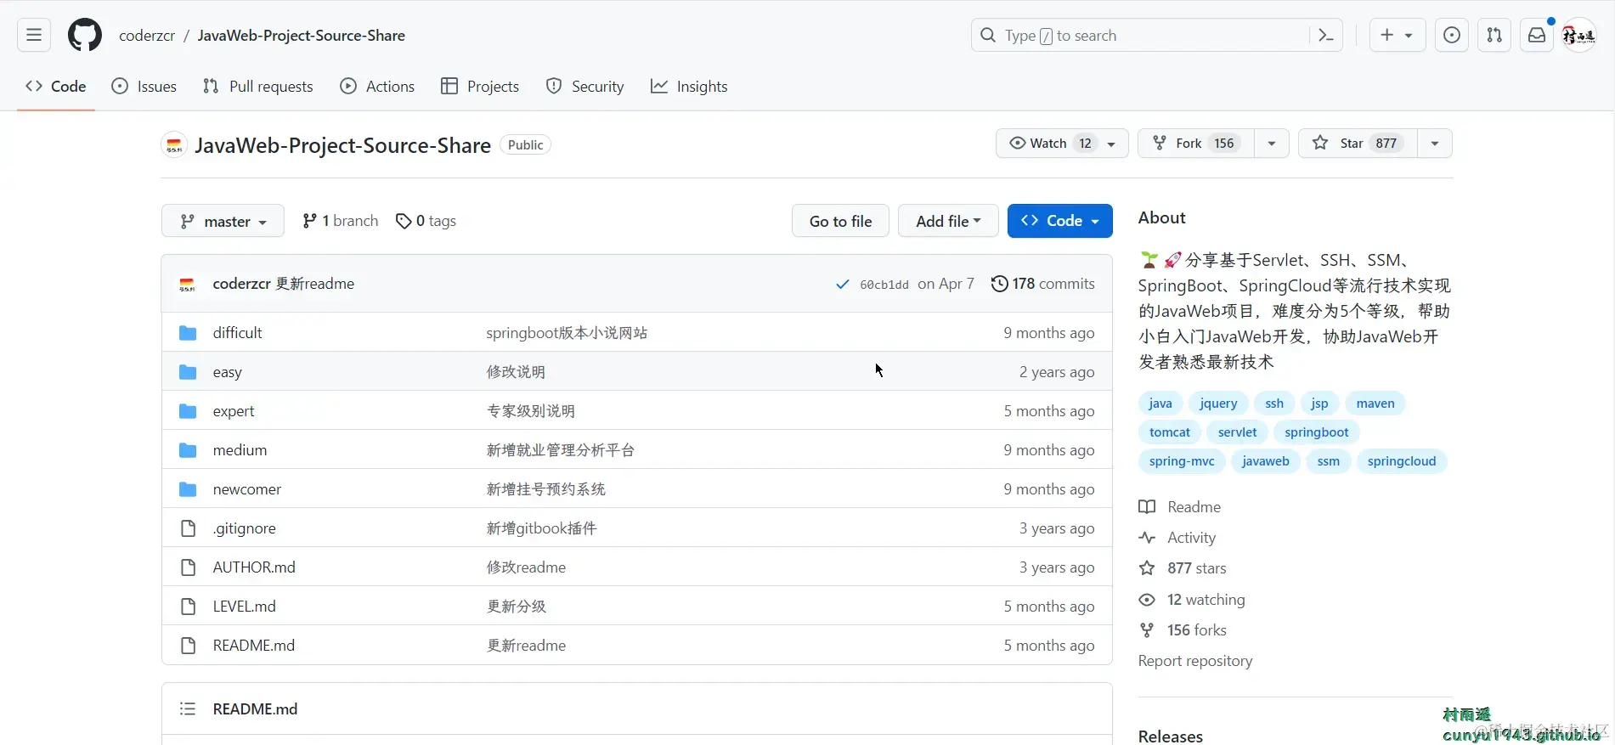This screenshot has width=1615, height=745.
Task: Click the README.md file icon in file list
Action: (188, 646)
